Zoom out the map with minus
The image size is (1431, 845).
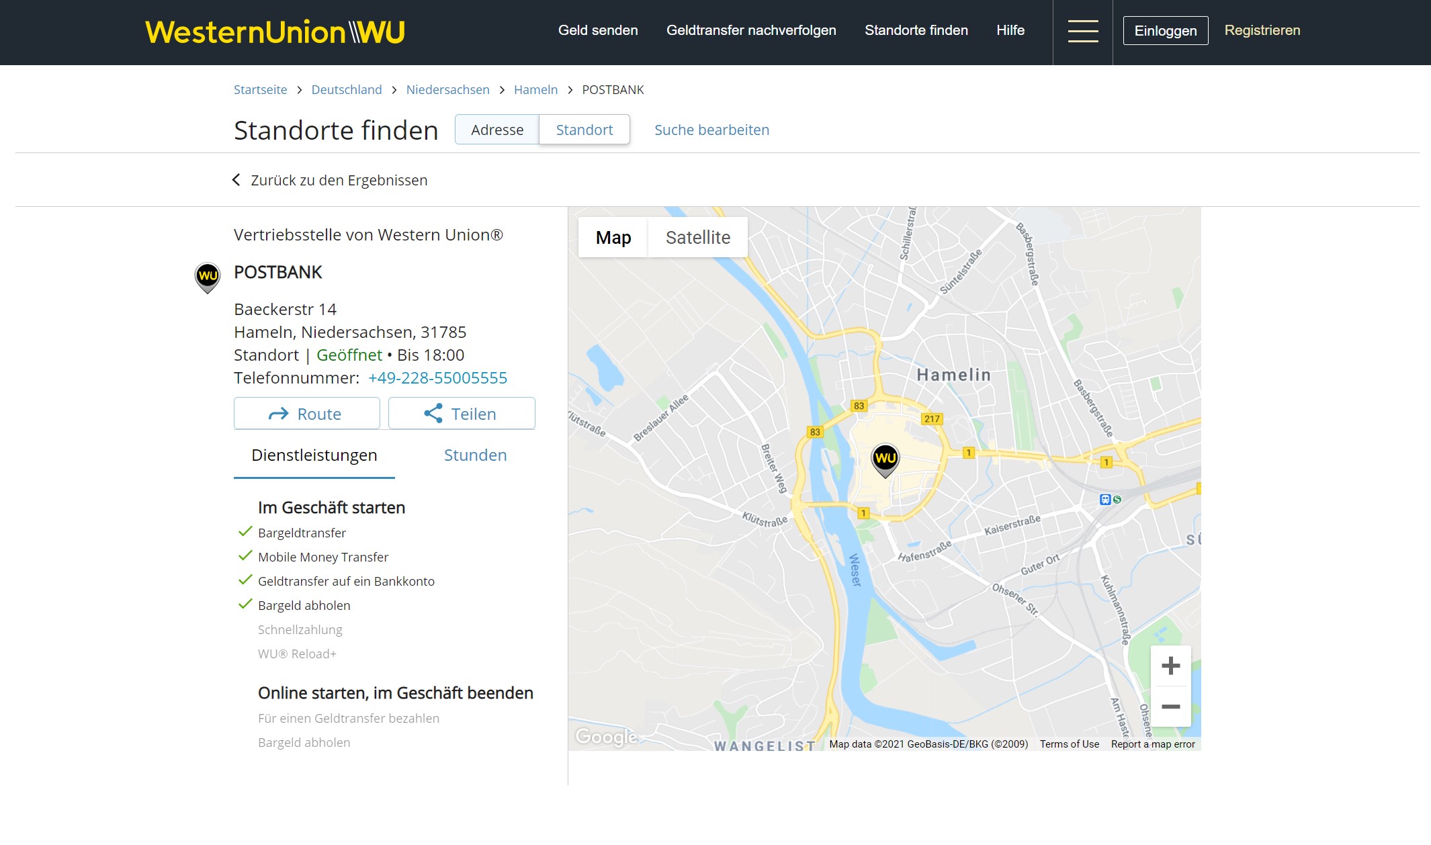coord(1170,707)
